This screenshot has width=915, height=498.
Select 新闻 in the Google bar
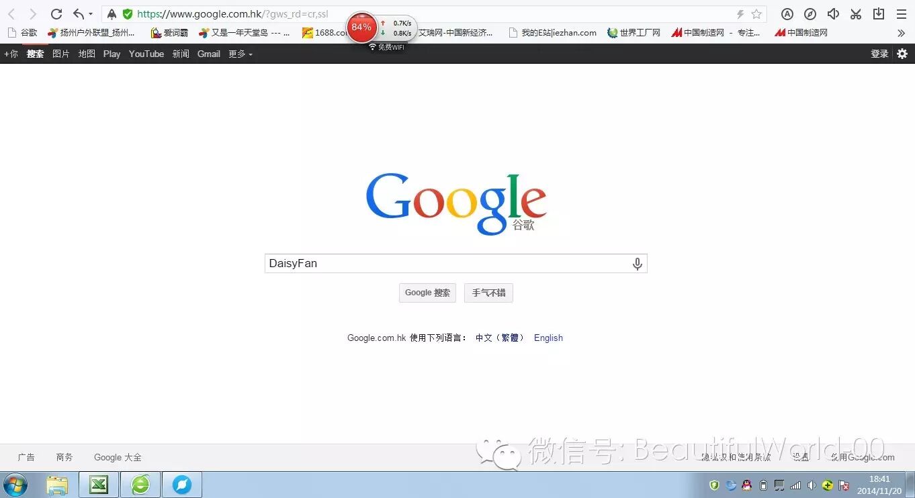tap(181, 54)
